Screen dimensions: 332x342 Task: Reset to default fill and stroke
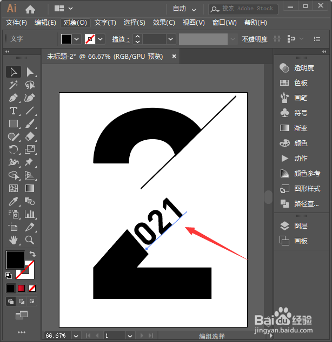9,276
